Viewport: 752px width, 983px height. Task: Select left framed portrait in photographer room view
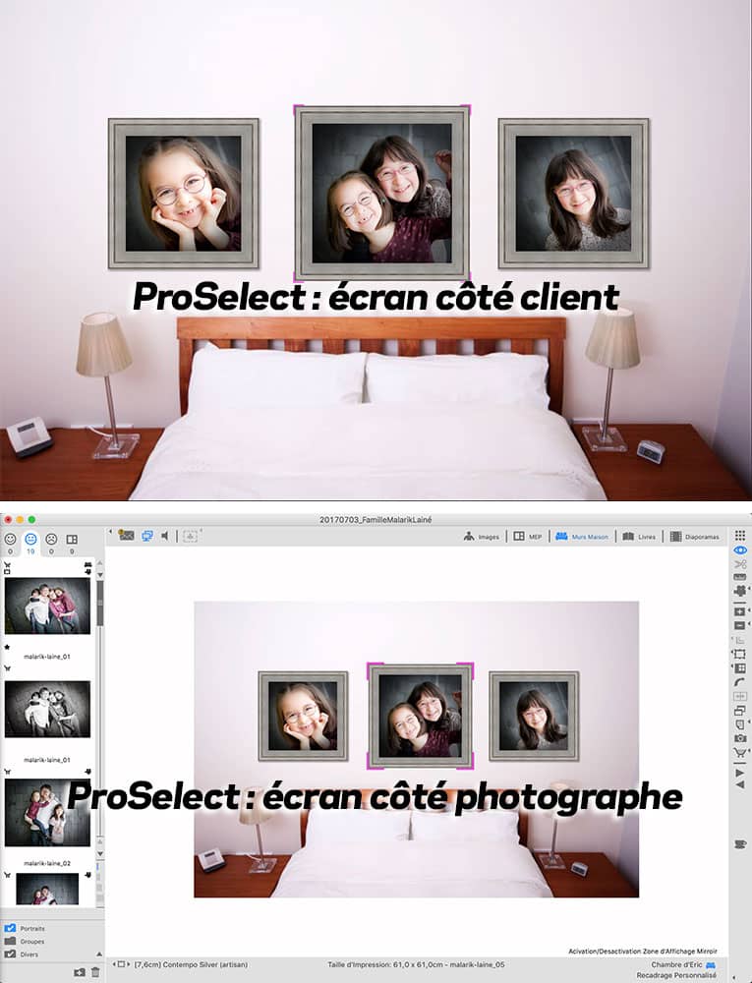tap(303, 717)
